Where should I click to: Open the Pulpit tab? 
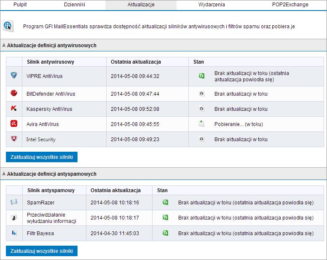(20, 5)
